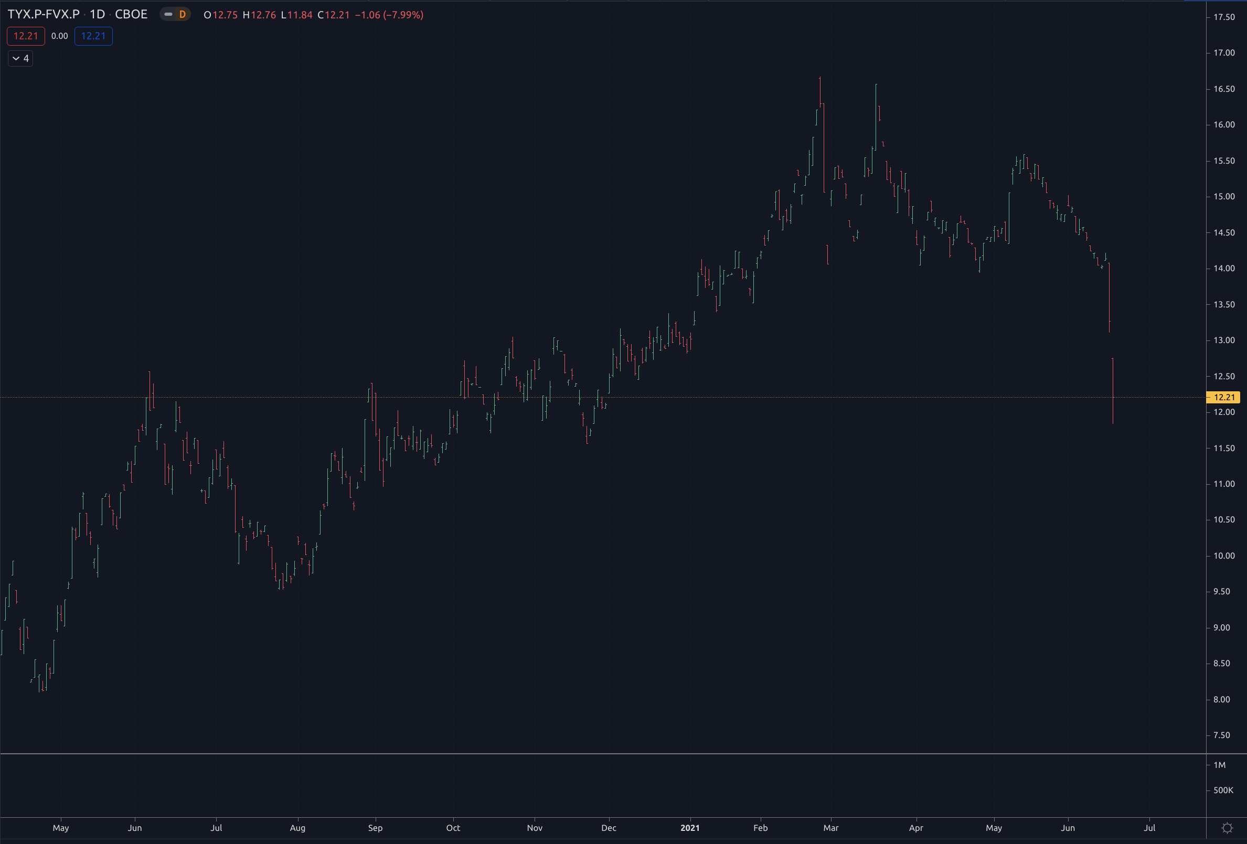1247x844 pixels.
Task: Click the 14.50 price axis label
Action: (1224, 233)
